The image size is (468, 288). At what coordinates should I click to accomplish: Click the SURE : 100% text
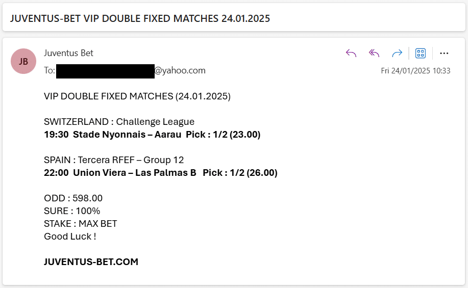[72, 211]
